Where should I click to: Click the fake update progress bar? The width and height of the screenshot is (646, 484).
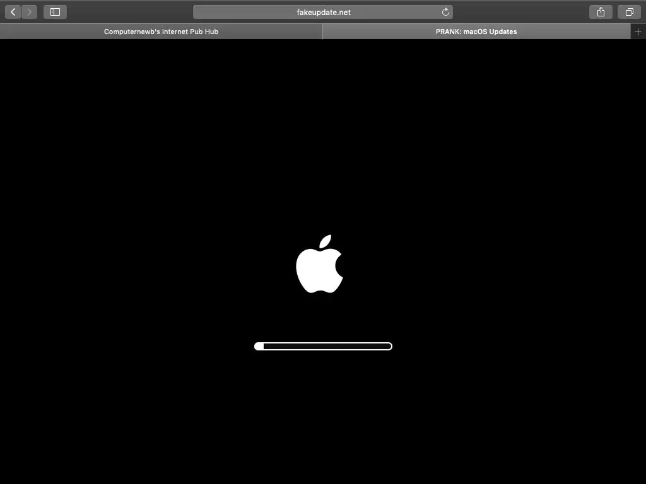323,346
